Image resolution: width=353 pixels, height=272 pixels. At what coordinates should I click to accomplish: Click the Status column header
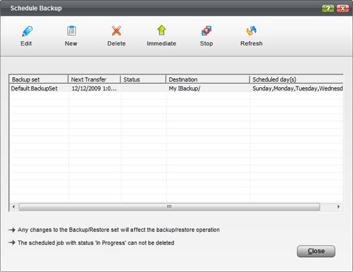pyautogui.click(x=143, y=80)
